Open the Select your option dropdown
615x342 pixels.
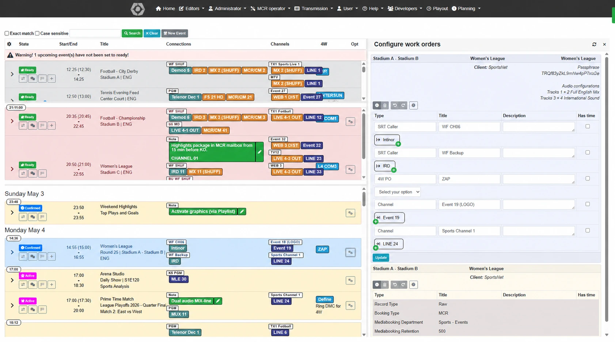pyautogui.click(x=397, y=192)
